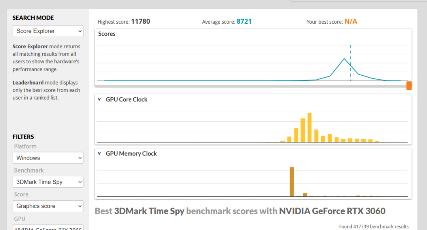Viewport: 427px width, 230px height.
Task: Click the GPU Memory Clock title text
Action: (131, 154)
